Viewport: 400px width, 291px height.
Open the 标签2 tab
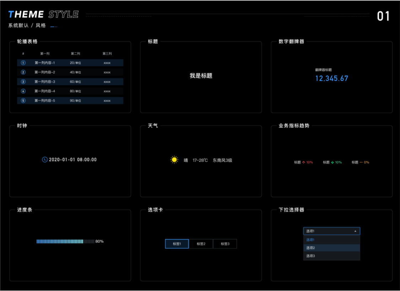(x=201, y=244)
